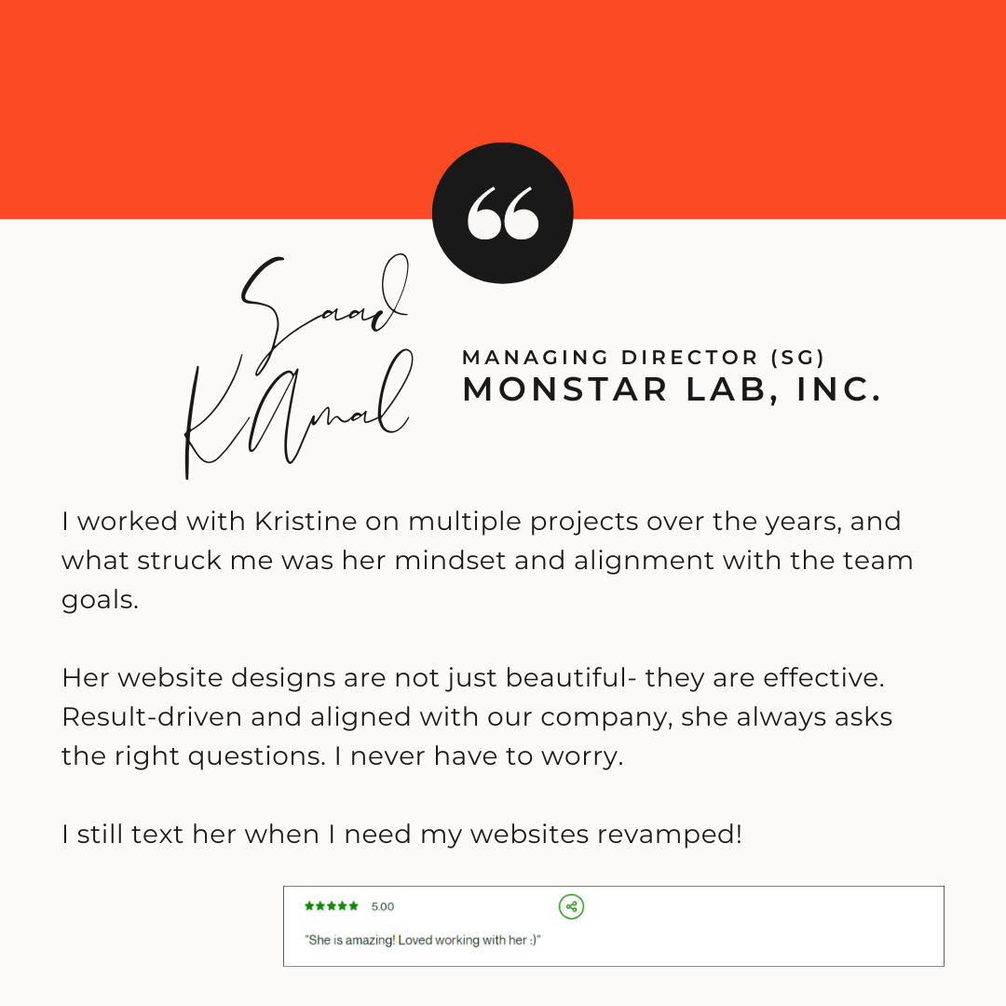Click the "I still text her" line
The height and width of the screenshot is (1006, 1006).
coord(401,834)
